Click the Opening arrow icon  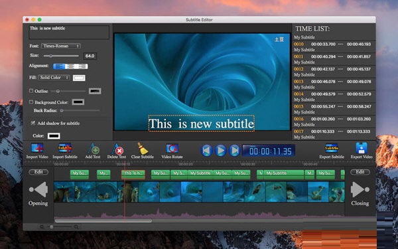(x=38, y=189)
